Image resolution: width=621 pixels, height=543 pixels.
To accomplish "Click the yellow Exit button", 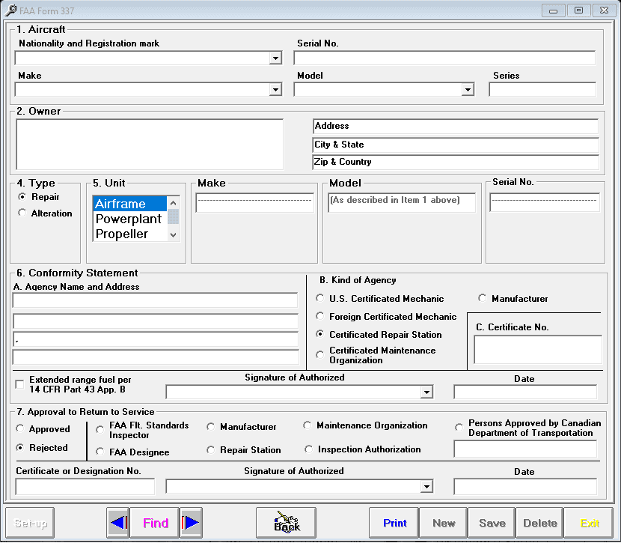I will coord(590,523).
